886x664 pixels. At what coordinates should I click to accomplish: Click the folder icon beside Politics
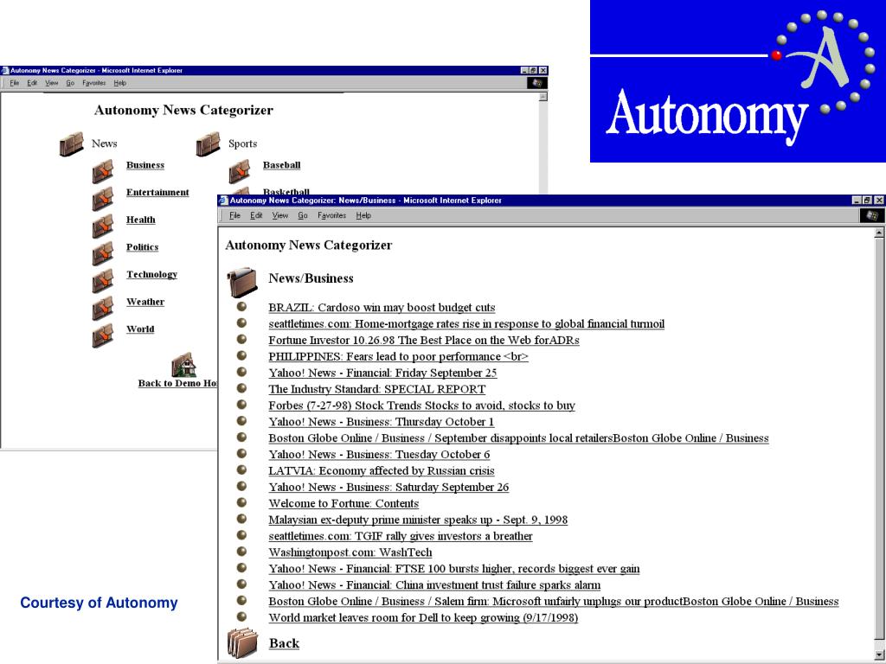click(103, 253)
